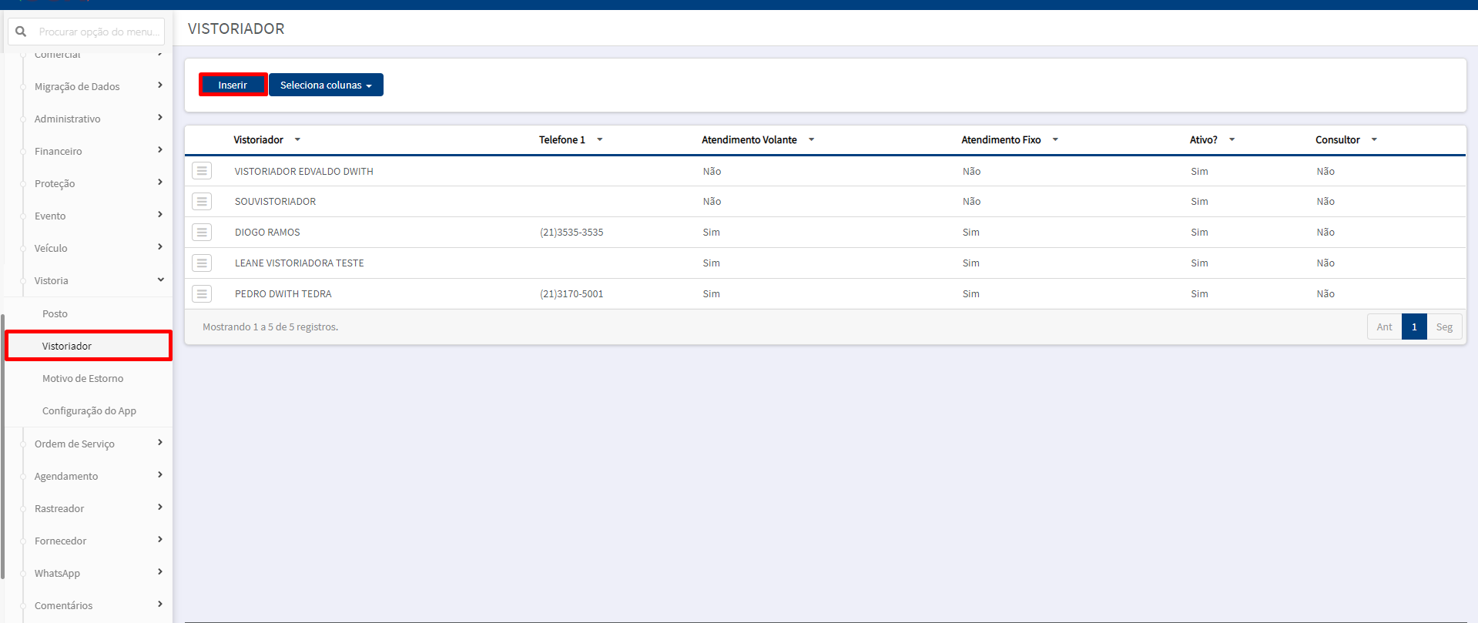Viewport: 1478px width, 623px height.
Task: Click the sidebar vertical scrollbar
Action: coord(2,447)
